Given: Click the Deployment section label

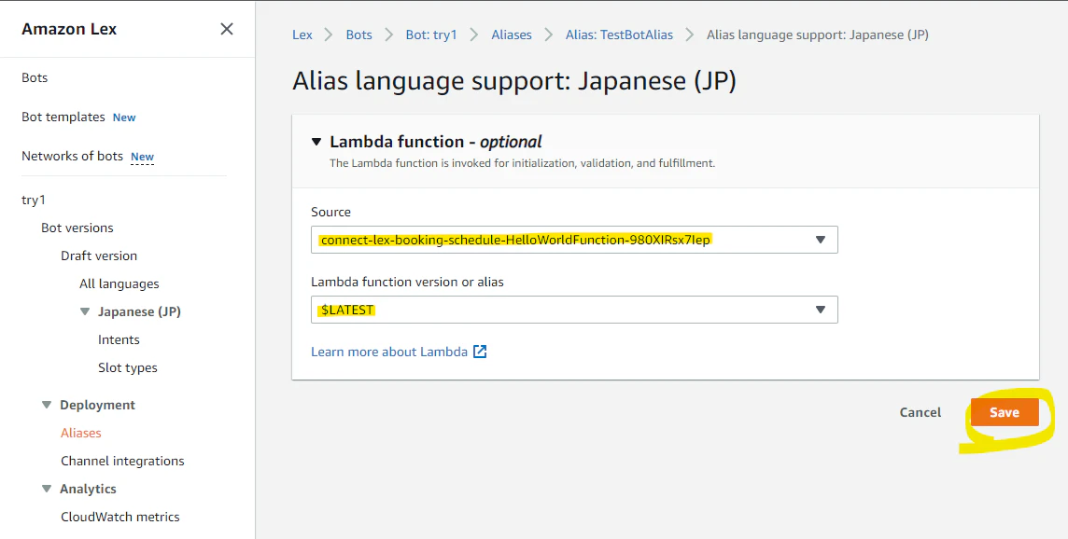Looking at the screenshot, I should (97, 405).
